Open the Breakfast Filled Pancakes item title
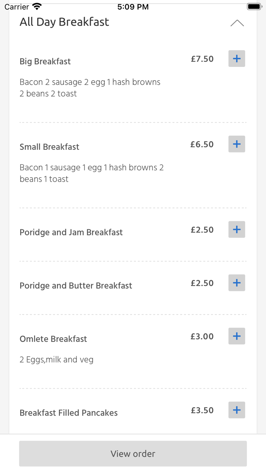266x473 pixels. coord(68,413)
